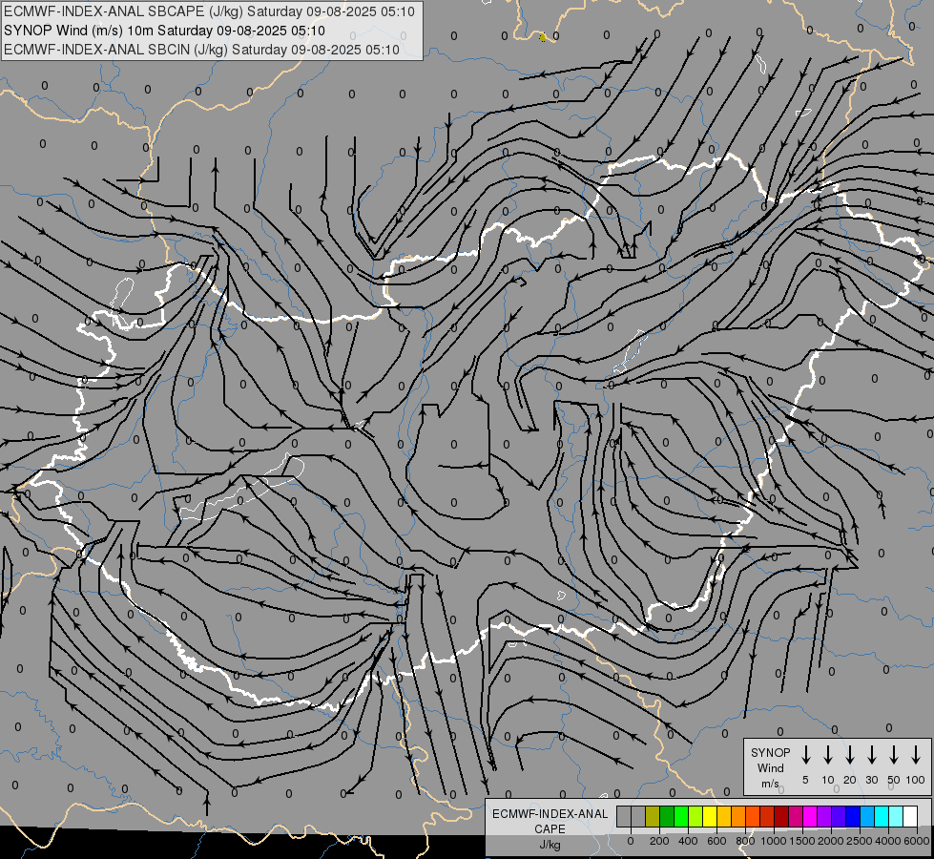Pick the pure yellow CAPE legend swatch
The height and width of the screenshot is (859, 934).
click(x=710, y=816)
